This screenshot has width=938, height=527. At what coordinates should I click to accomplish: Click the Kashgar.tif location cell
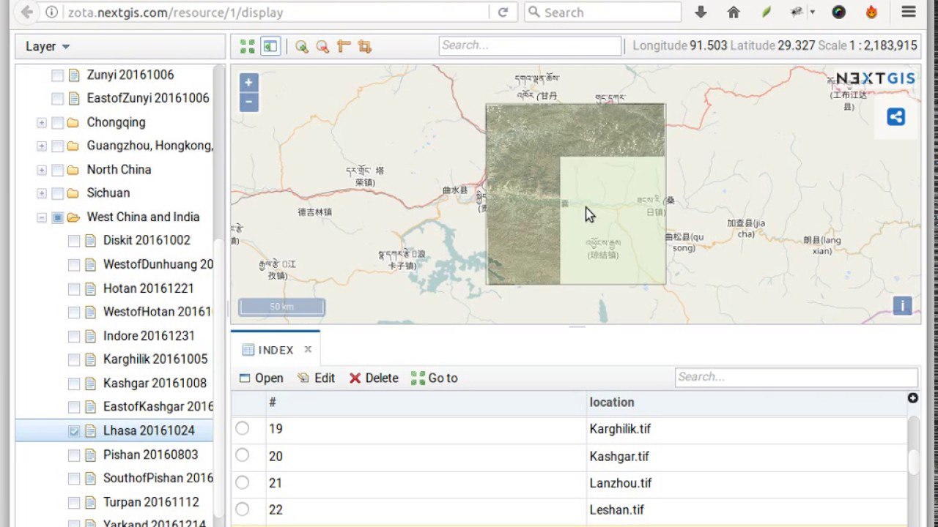[x=747, y=456]
